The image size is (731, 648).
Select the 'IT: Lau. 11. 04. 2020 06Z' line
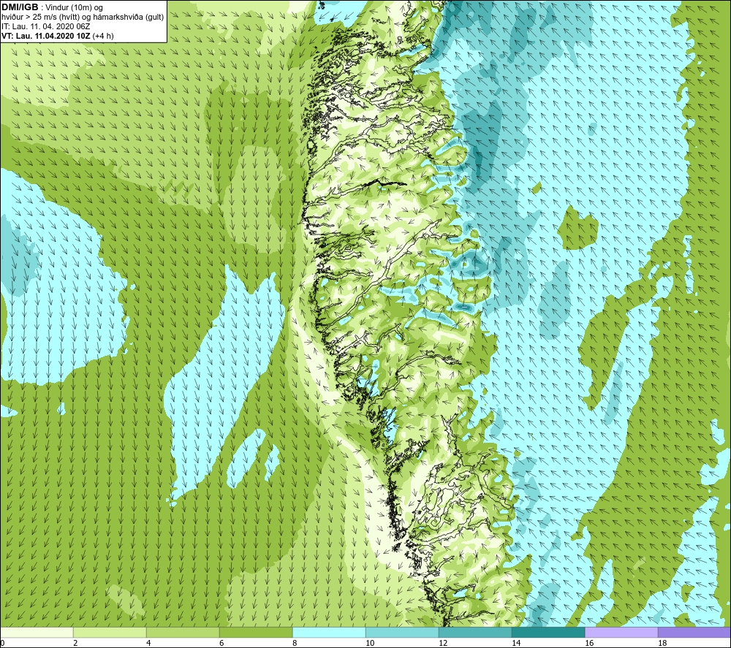point(45,26)
